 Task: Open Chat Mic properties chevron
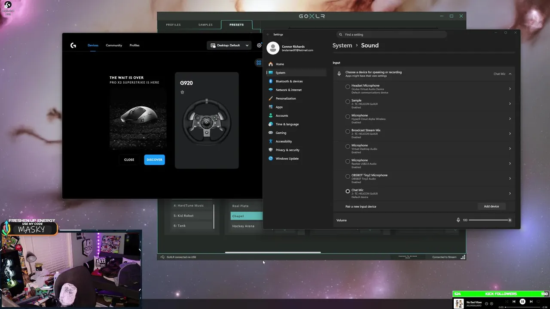(x=510, y=193)
